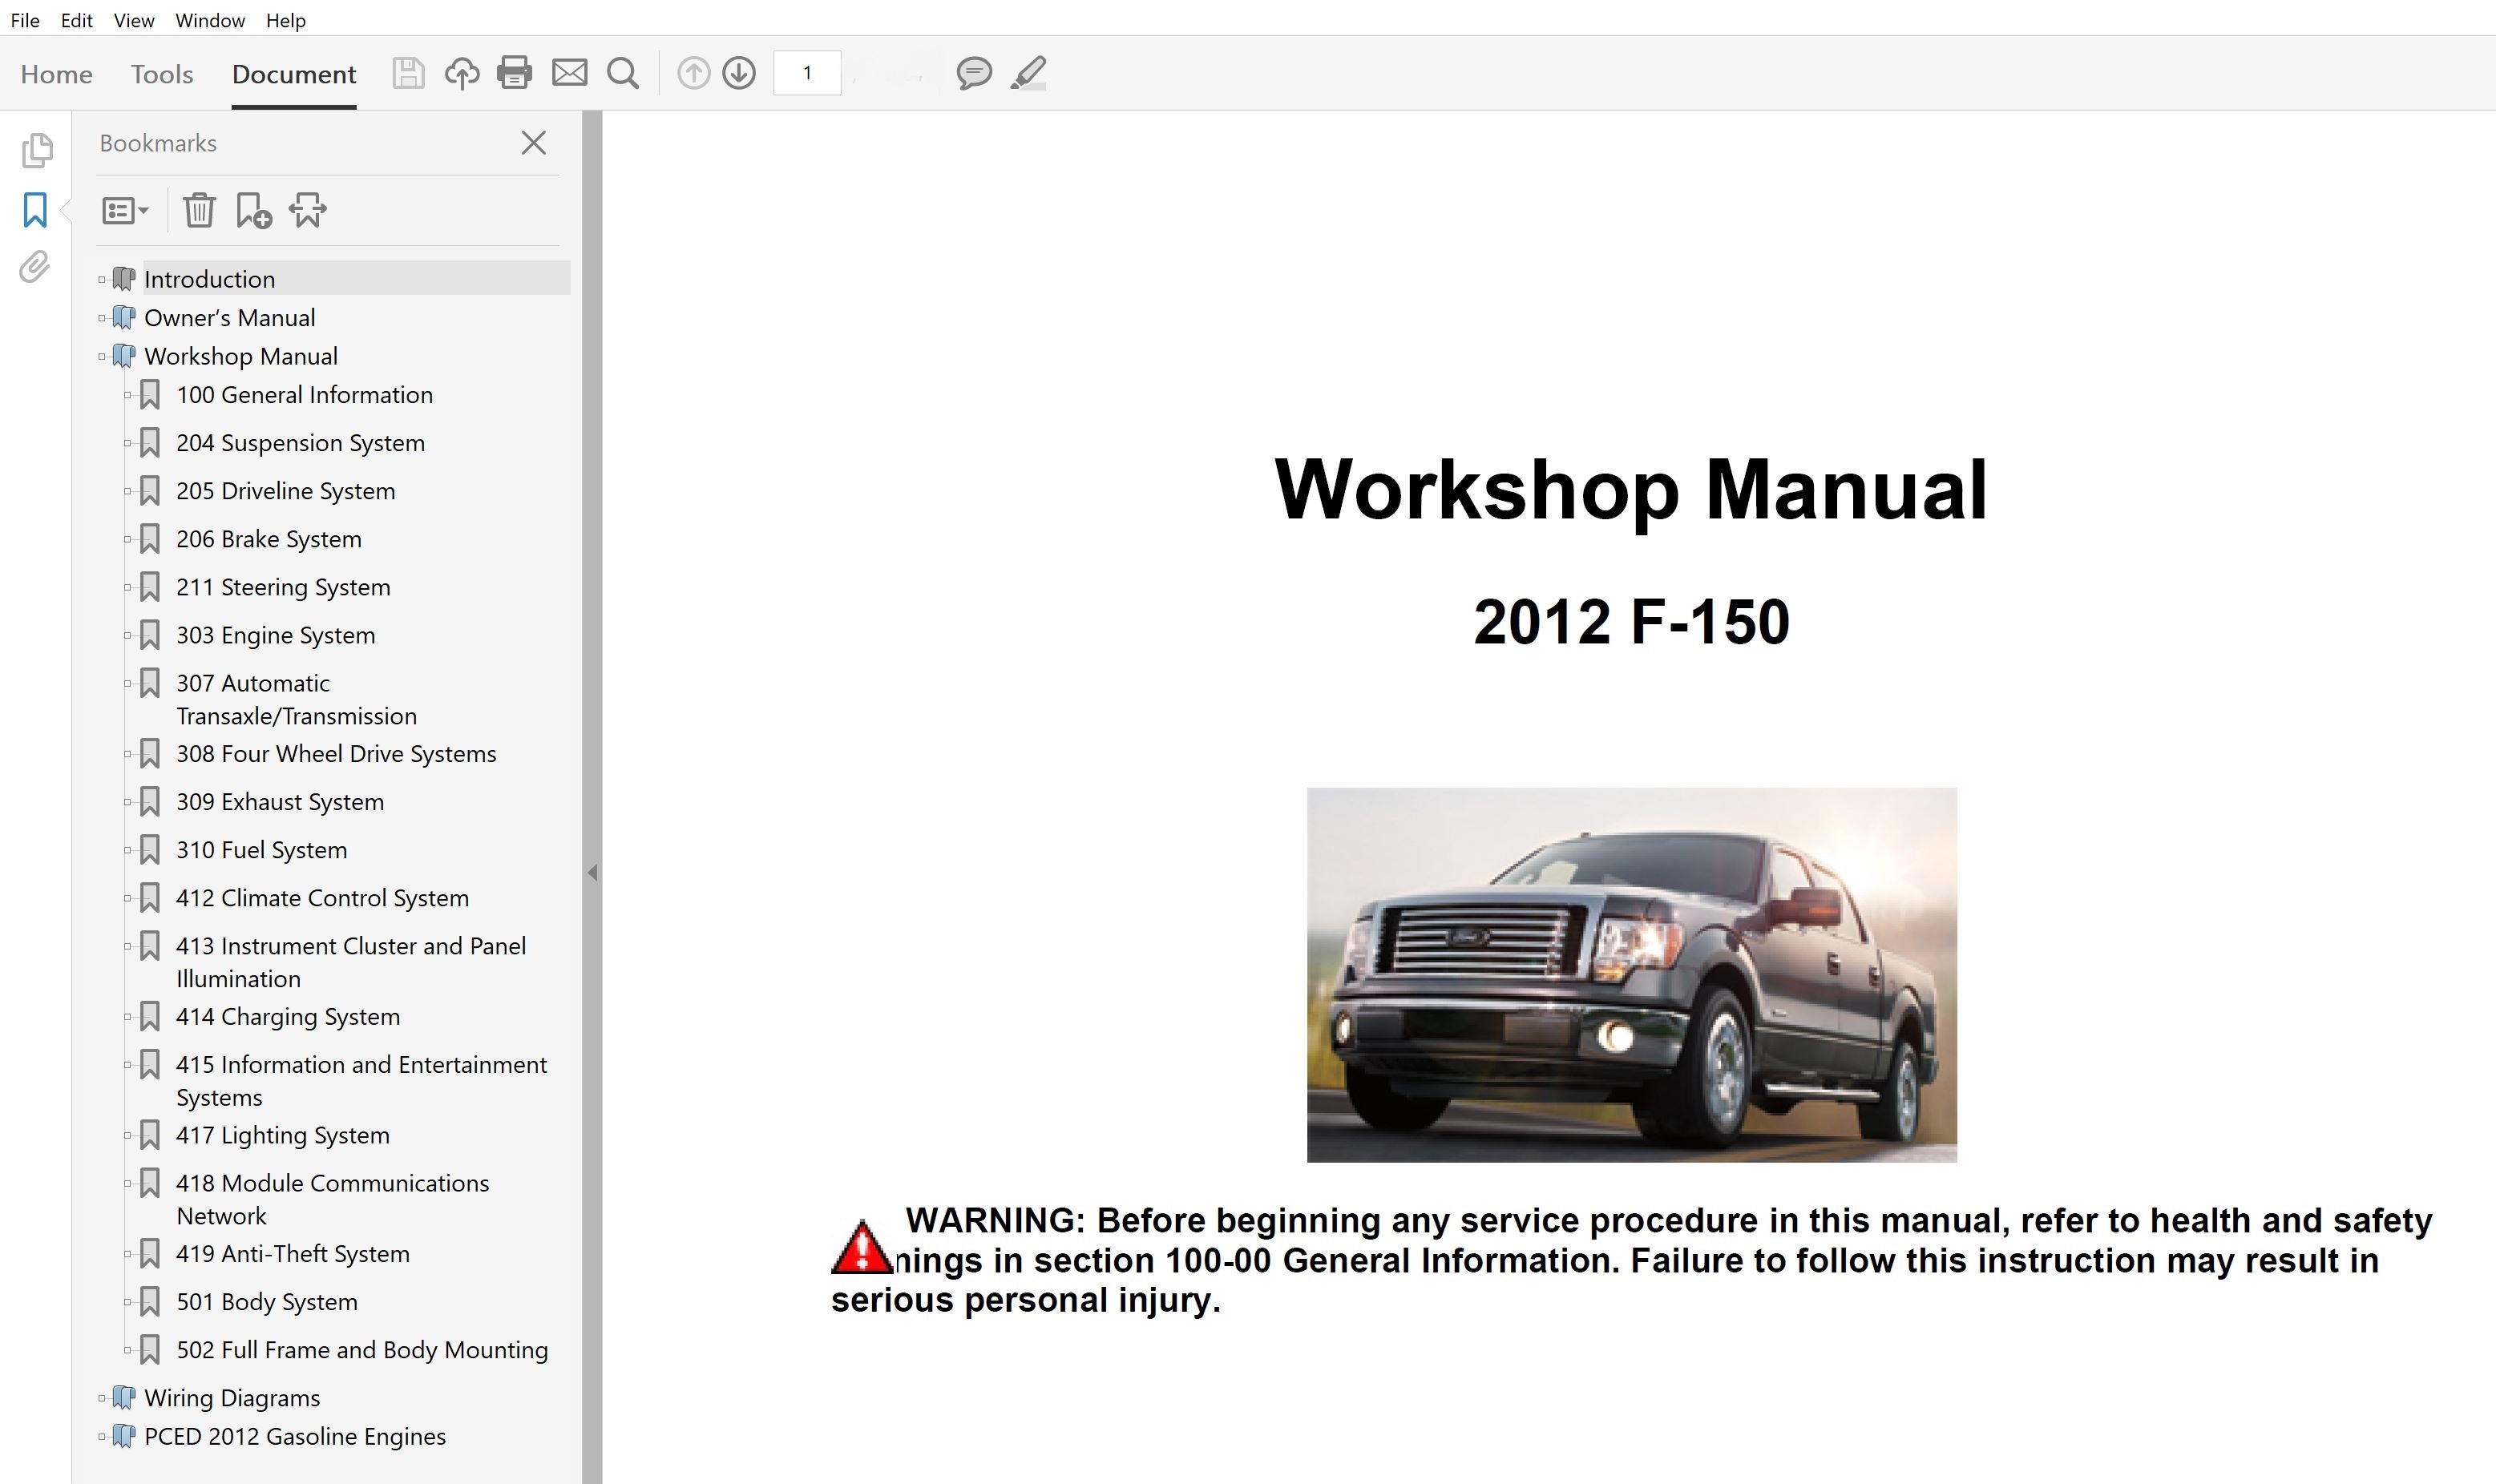Click the cloud upload icon
Screen dimensions: 2496x1484
[x=461, y=73]
